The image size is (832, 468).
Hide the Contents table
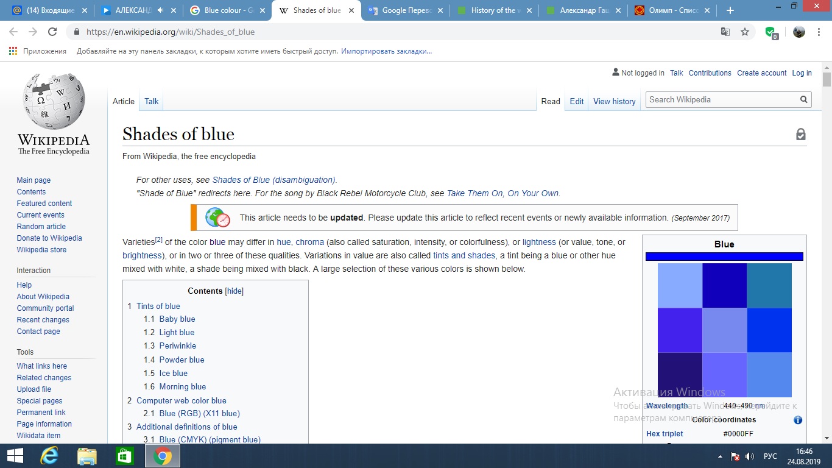pos(234,291)
